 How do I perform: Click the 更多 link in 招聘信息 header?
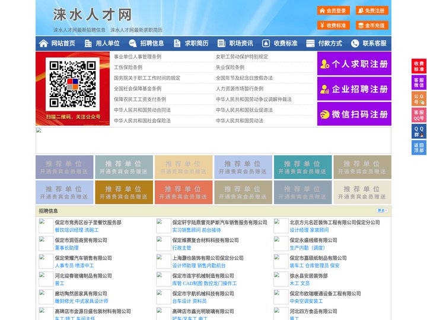(x=382, y=210)
